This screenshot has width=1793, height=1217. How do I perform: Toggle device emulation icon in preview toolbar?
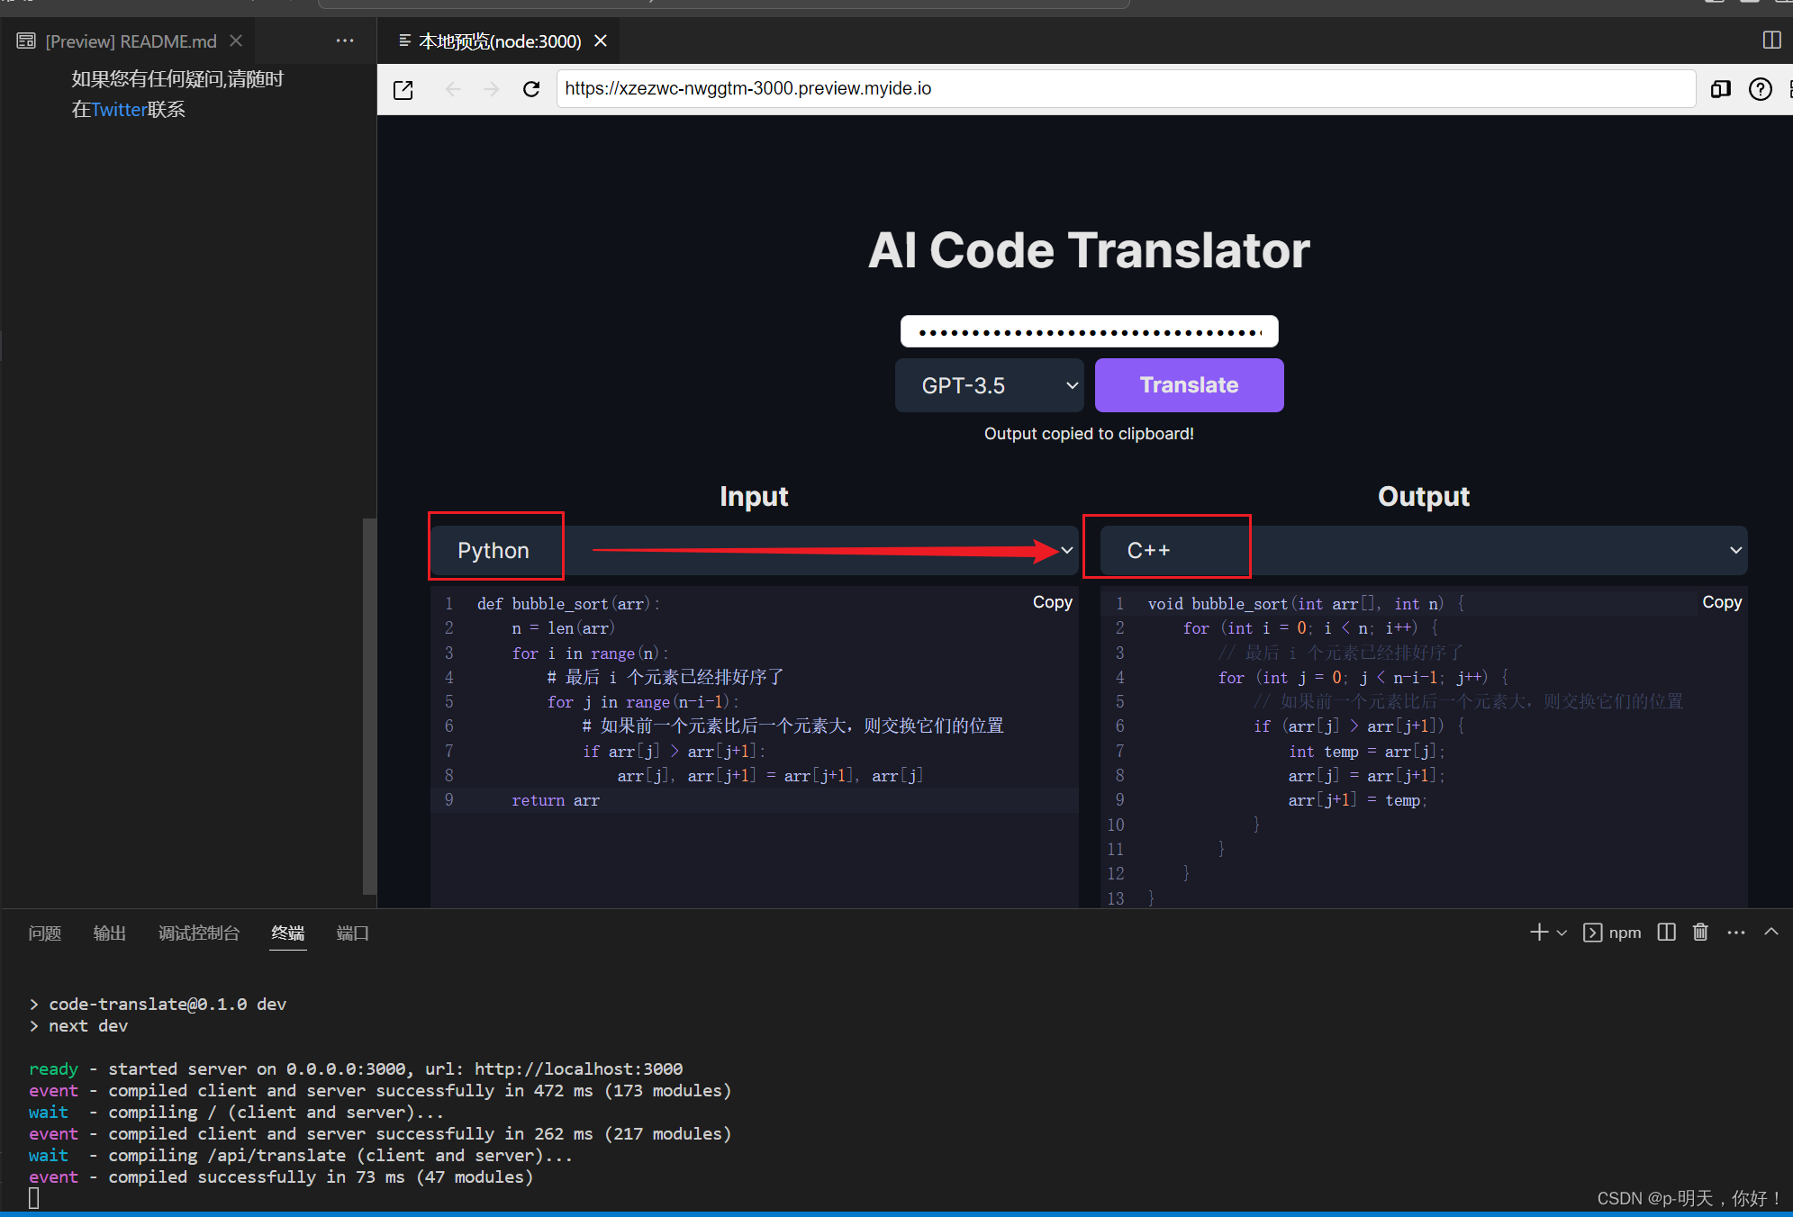click(1721, 89)
